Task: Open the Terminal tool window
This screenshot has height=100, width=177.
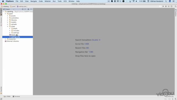Action: pos(16,96)
